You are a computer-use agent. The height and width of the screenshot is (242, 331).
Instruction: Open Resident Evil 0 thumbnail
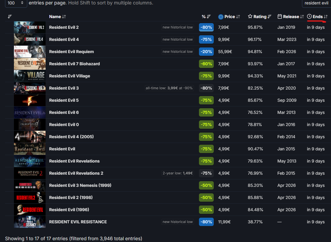tap(30, 125)
